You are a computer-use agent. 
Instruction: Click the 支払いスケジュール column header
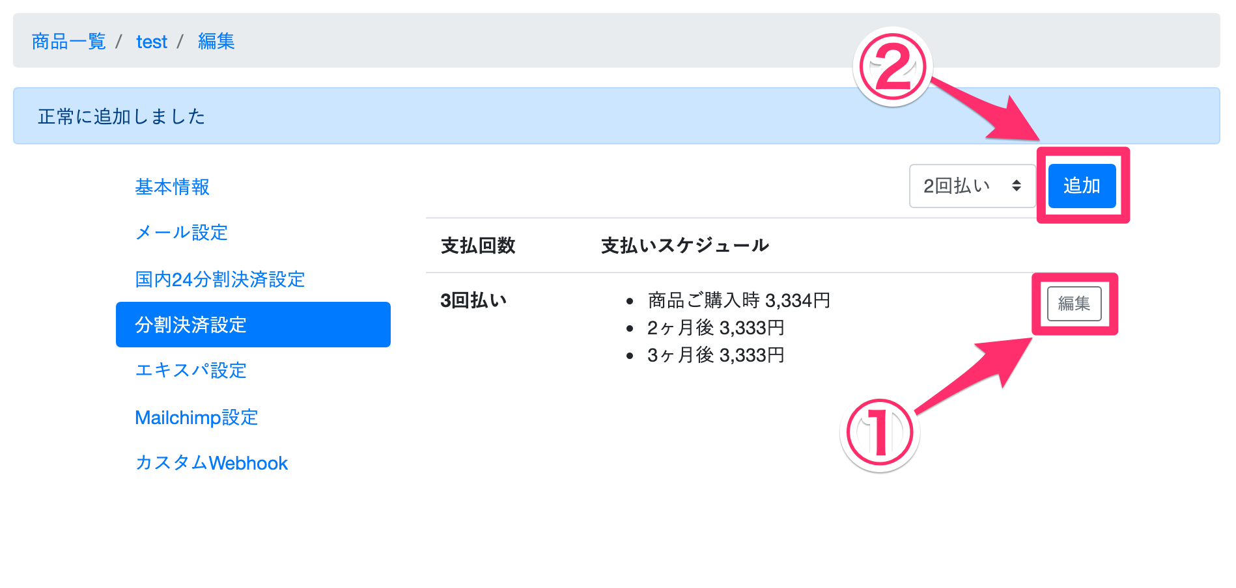tap(684, 246)
